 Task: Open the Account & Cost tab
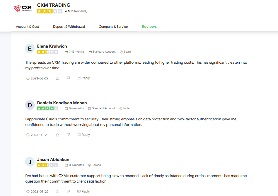tap(28, 27)
